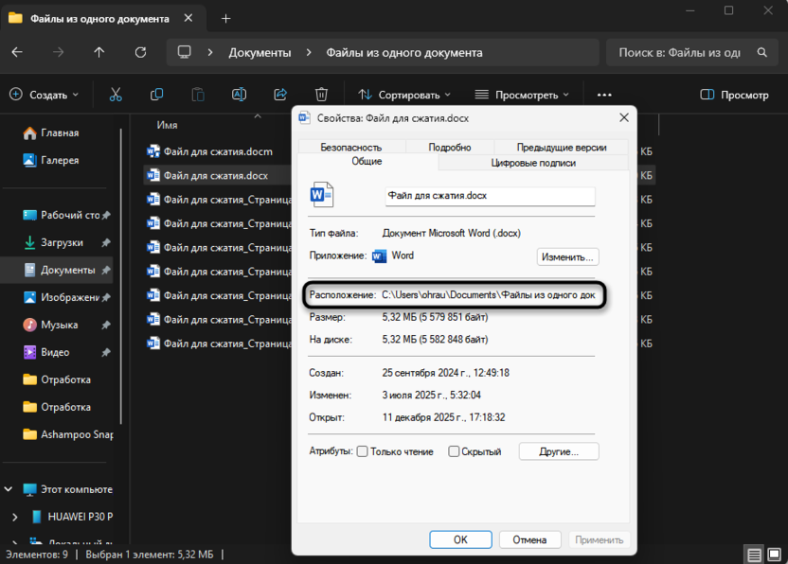Click the Paste toolbar icon

pyautogui.click(x=198, y=95)
